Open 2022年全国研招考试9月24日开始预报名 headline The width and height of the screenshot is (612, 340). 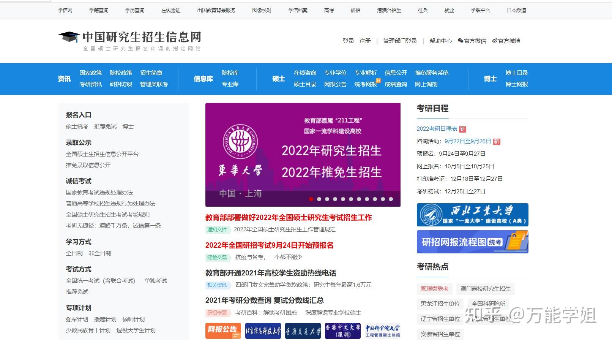click(x=270, y=245)
